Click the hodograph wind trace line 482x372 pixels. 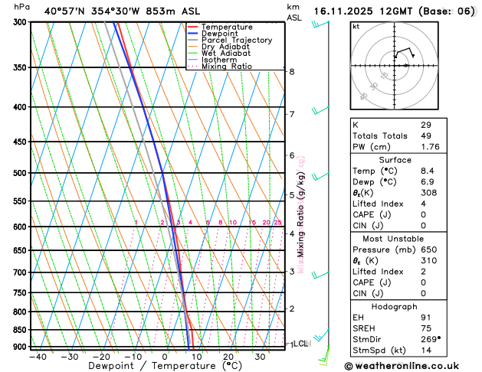coord(405,52)
